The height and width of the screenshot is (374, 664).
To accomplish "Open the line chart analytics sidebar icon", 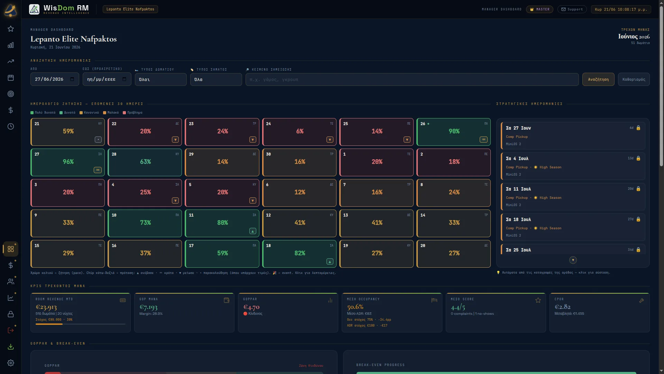I will (11, 298).
